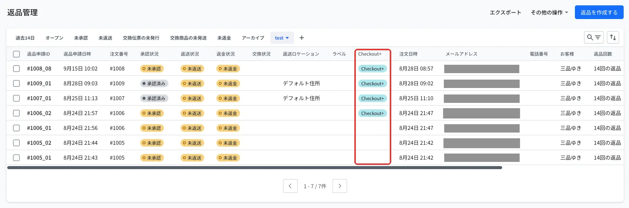The width and height of the screenshot is (629, 208).
Task: Click the 承認済み badge in row #1007_01
Action: 154,98
